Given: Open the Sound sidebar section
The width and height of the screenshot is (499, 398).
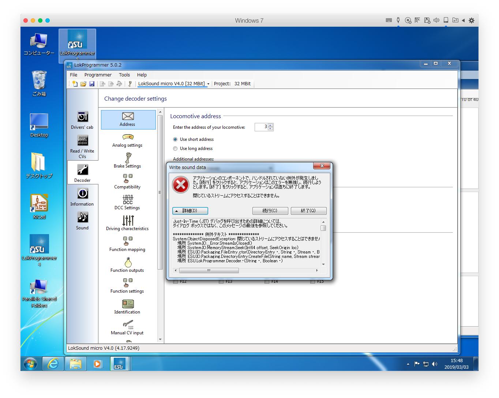Looking at the screenshot, I should pos(82,221).
